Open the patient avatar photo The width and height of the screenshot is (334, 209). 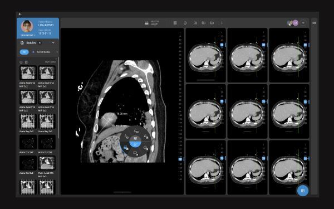point(27,26)
